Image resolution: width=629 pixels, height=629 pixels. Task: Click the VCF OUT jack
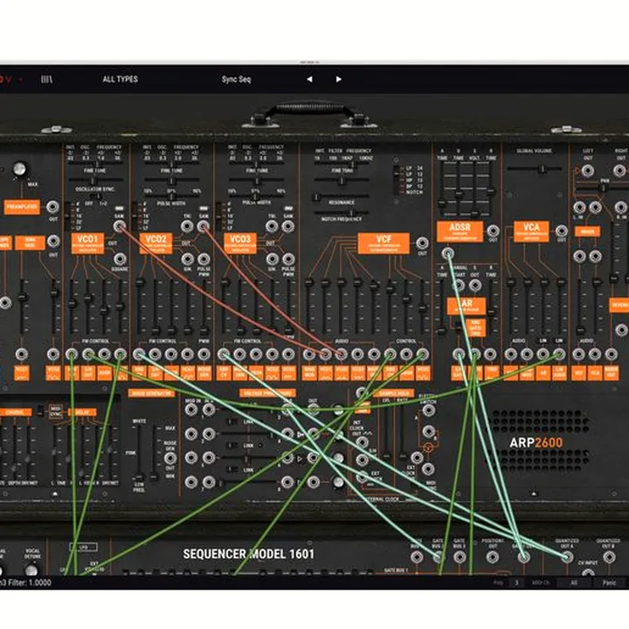click(422, 243)
